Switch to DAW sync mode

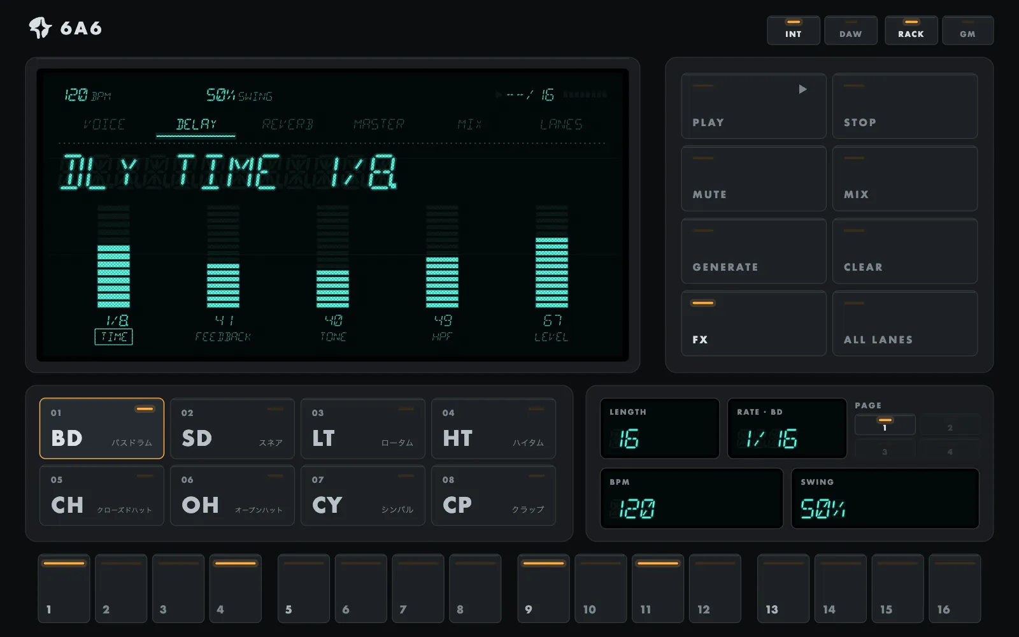850,31
